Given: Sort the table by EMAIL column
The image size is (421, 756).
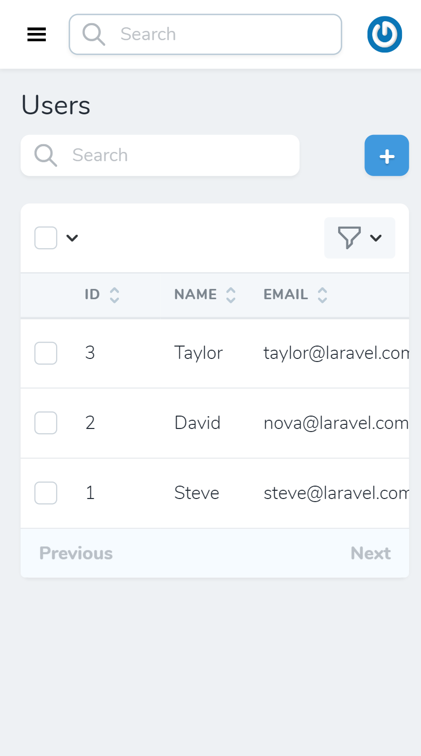Looking at the screenshot, I should pyautogui.click(x=322, y=294).
